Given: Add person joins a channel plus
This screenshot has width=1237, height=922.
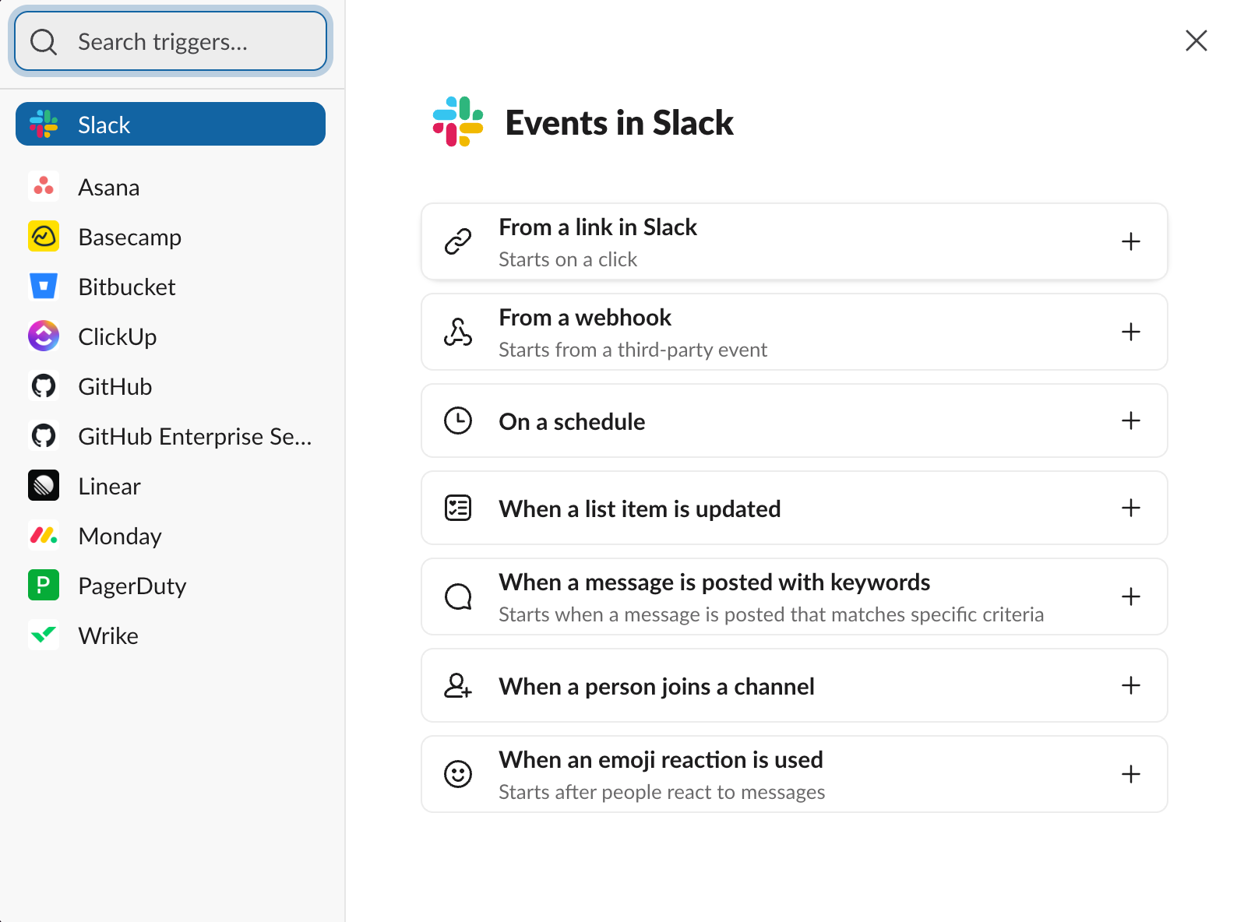Looking at the screenshot, I should tap(1131, 685).
